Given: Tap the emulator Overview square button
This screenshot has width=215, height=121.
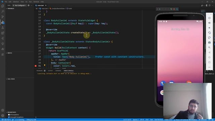Looking at the screenshot, I should 209,62.
